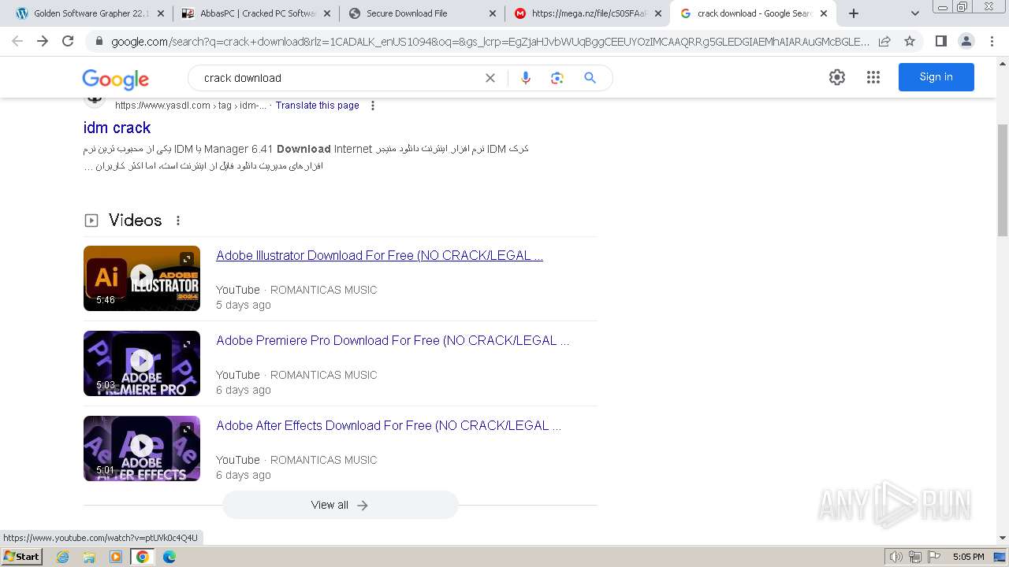This screenshot has height=567, width=1009.
Task: Close the Secure Download File tab
Action: coord(493,13)
